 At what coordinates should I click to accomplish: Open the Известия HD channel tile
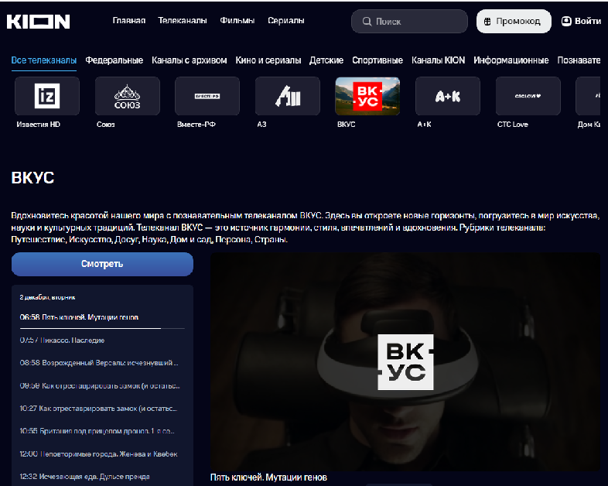(47, 96)
